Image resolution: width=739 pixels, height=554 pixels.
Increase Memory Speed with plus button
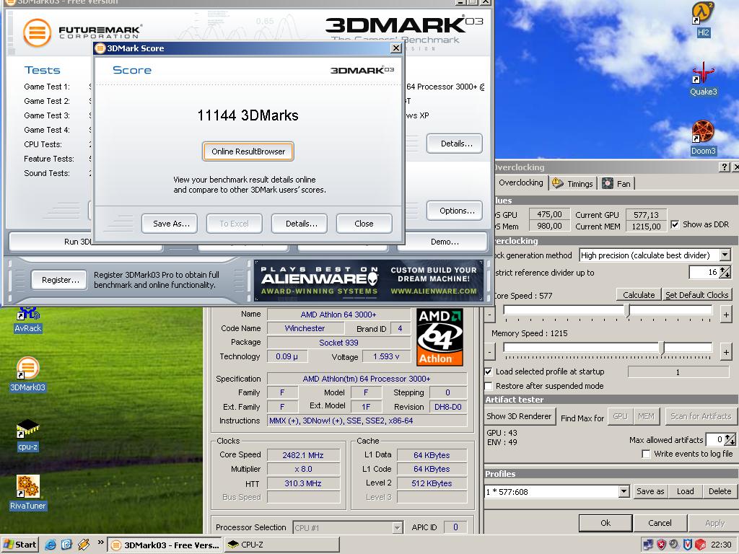click(726, 352)
